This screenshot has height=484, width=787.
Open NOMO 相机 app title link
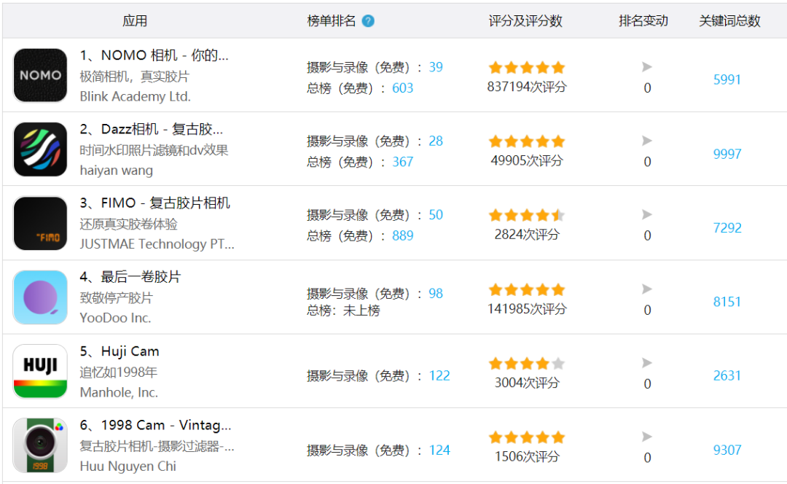click(x=154, y=55)
